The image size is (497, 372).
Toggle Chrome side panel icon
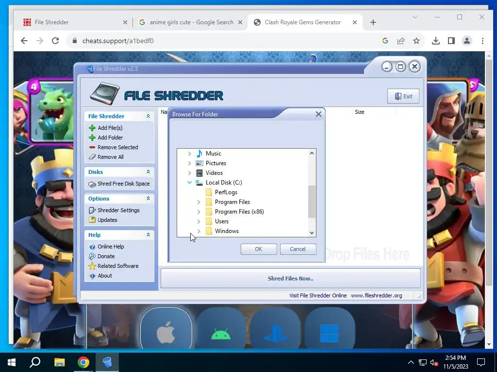pyautogui.click(x=451, y=41)
